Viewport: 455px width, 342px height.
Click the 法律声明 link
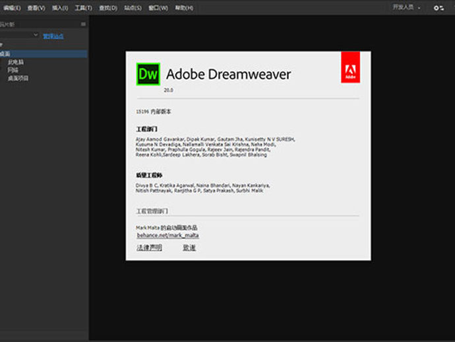coord(149,248)
